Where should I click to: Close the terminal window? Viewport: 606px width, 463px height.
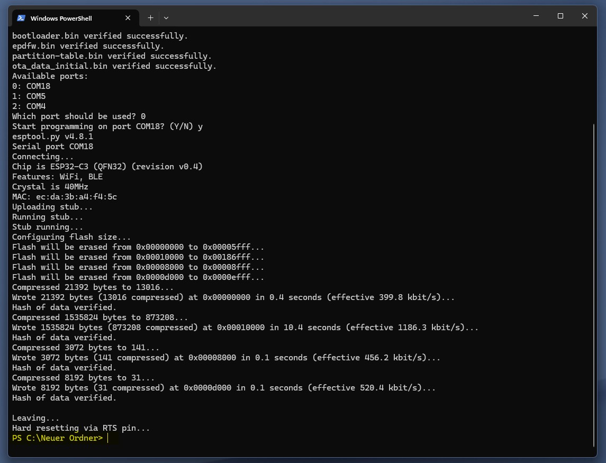coord(585,16)
